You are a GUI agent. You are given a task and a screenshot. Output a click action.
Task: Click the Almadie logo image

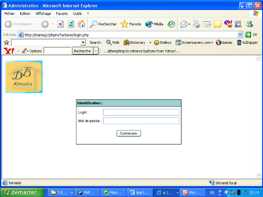pyautogui.click(x=24, y=77)
